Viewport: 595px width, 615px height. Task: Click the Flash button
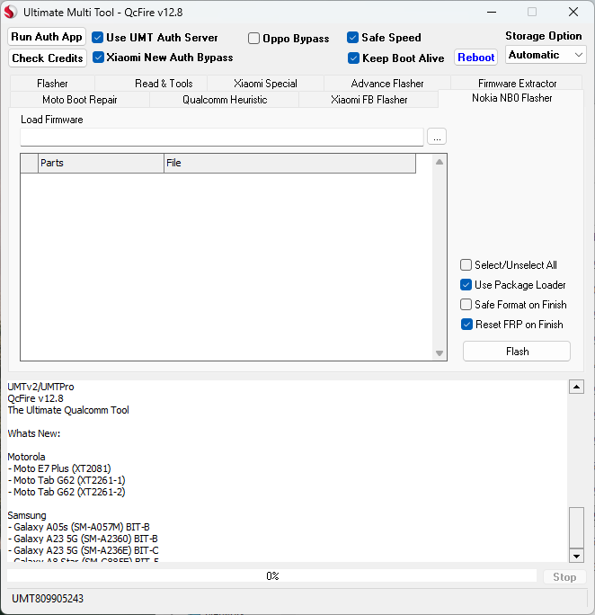517,351
